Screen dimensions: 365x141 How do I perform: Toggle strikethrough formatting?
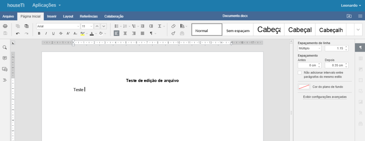[61, 33]
